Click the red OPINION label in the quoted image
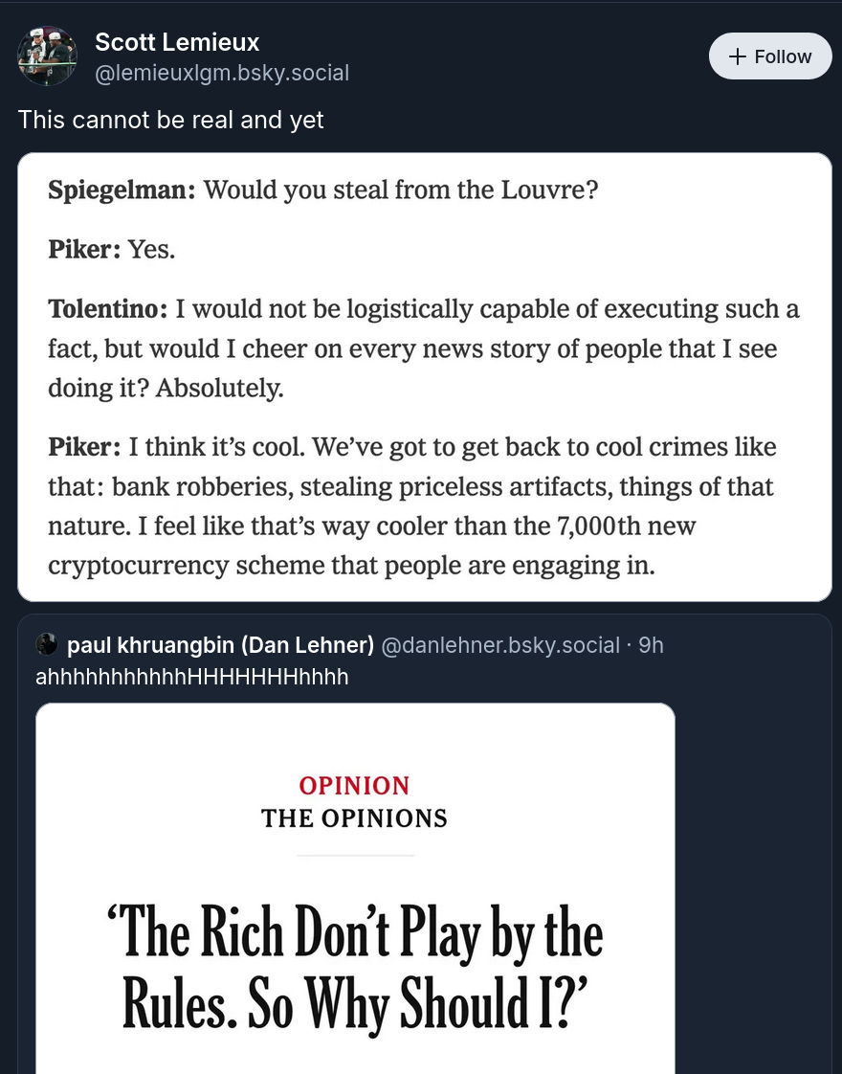 point(354,786)
